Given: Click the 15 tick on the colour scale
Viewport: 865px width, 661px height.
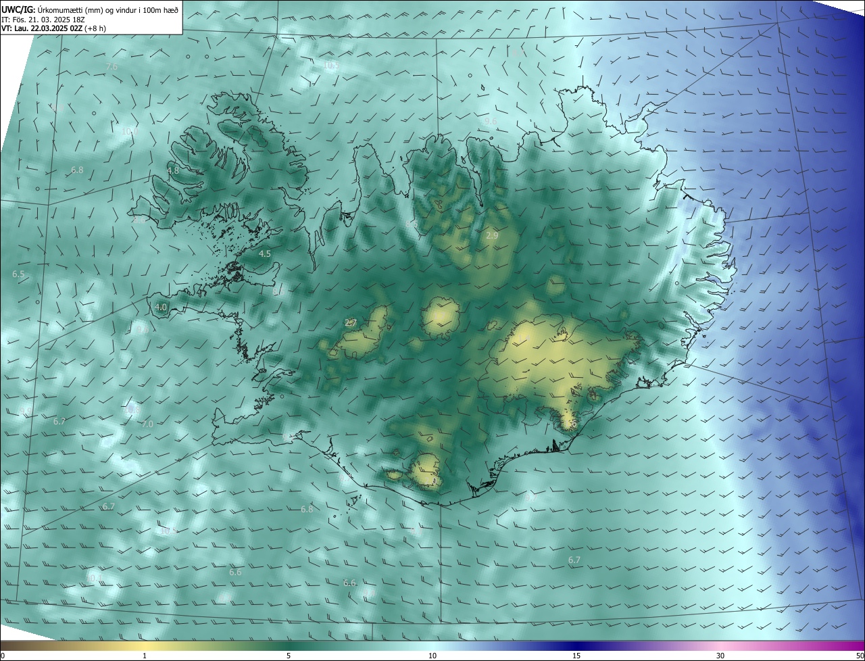Looking at the screenshot, I should [x=576, y=656].
